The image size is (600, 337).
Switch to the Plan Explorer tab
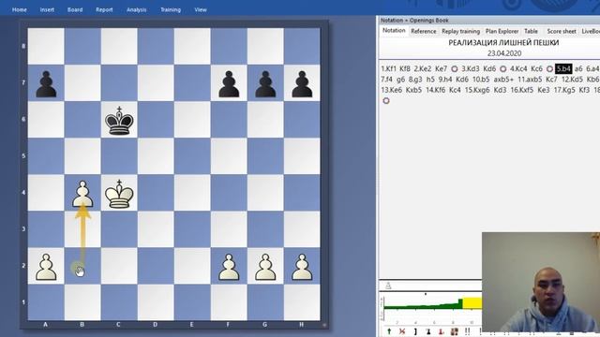tap(502, 31)
